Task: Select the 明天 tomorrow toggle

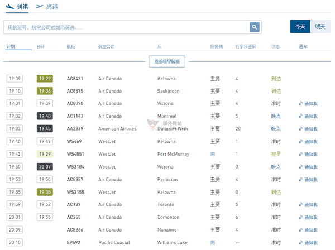Action: 320,27
